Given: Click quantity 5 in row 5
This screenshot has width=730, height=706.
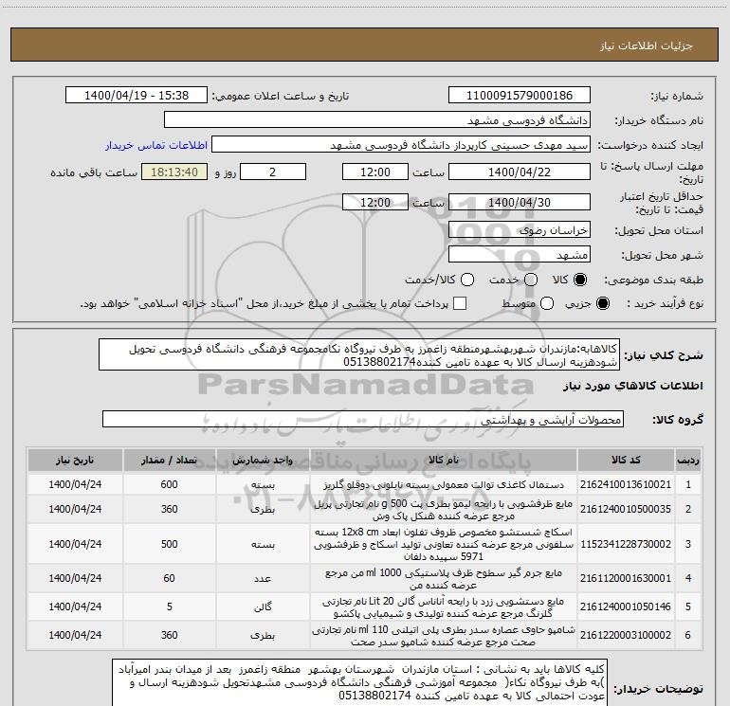Looking at the screenshot, I should click(x=170, y=606).
